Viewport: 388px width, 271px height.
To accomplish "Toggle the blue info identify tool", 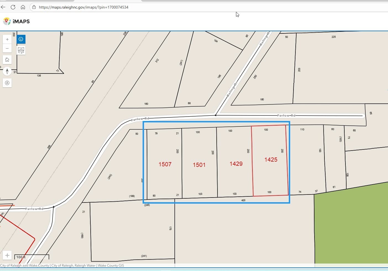I will click(x=21, y=39).
